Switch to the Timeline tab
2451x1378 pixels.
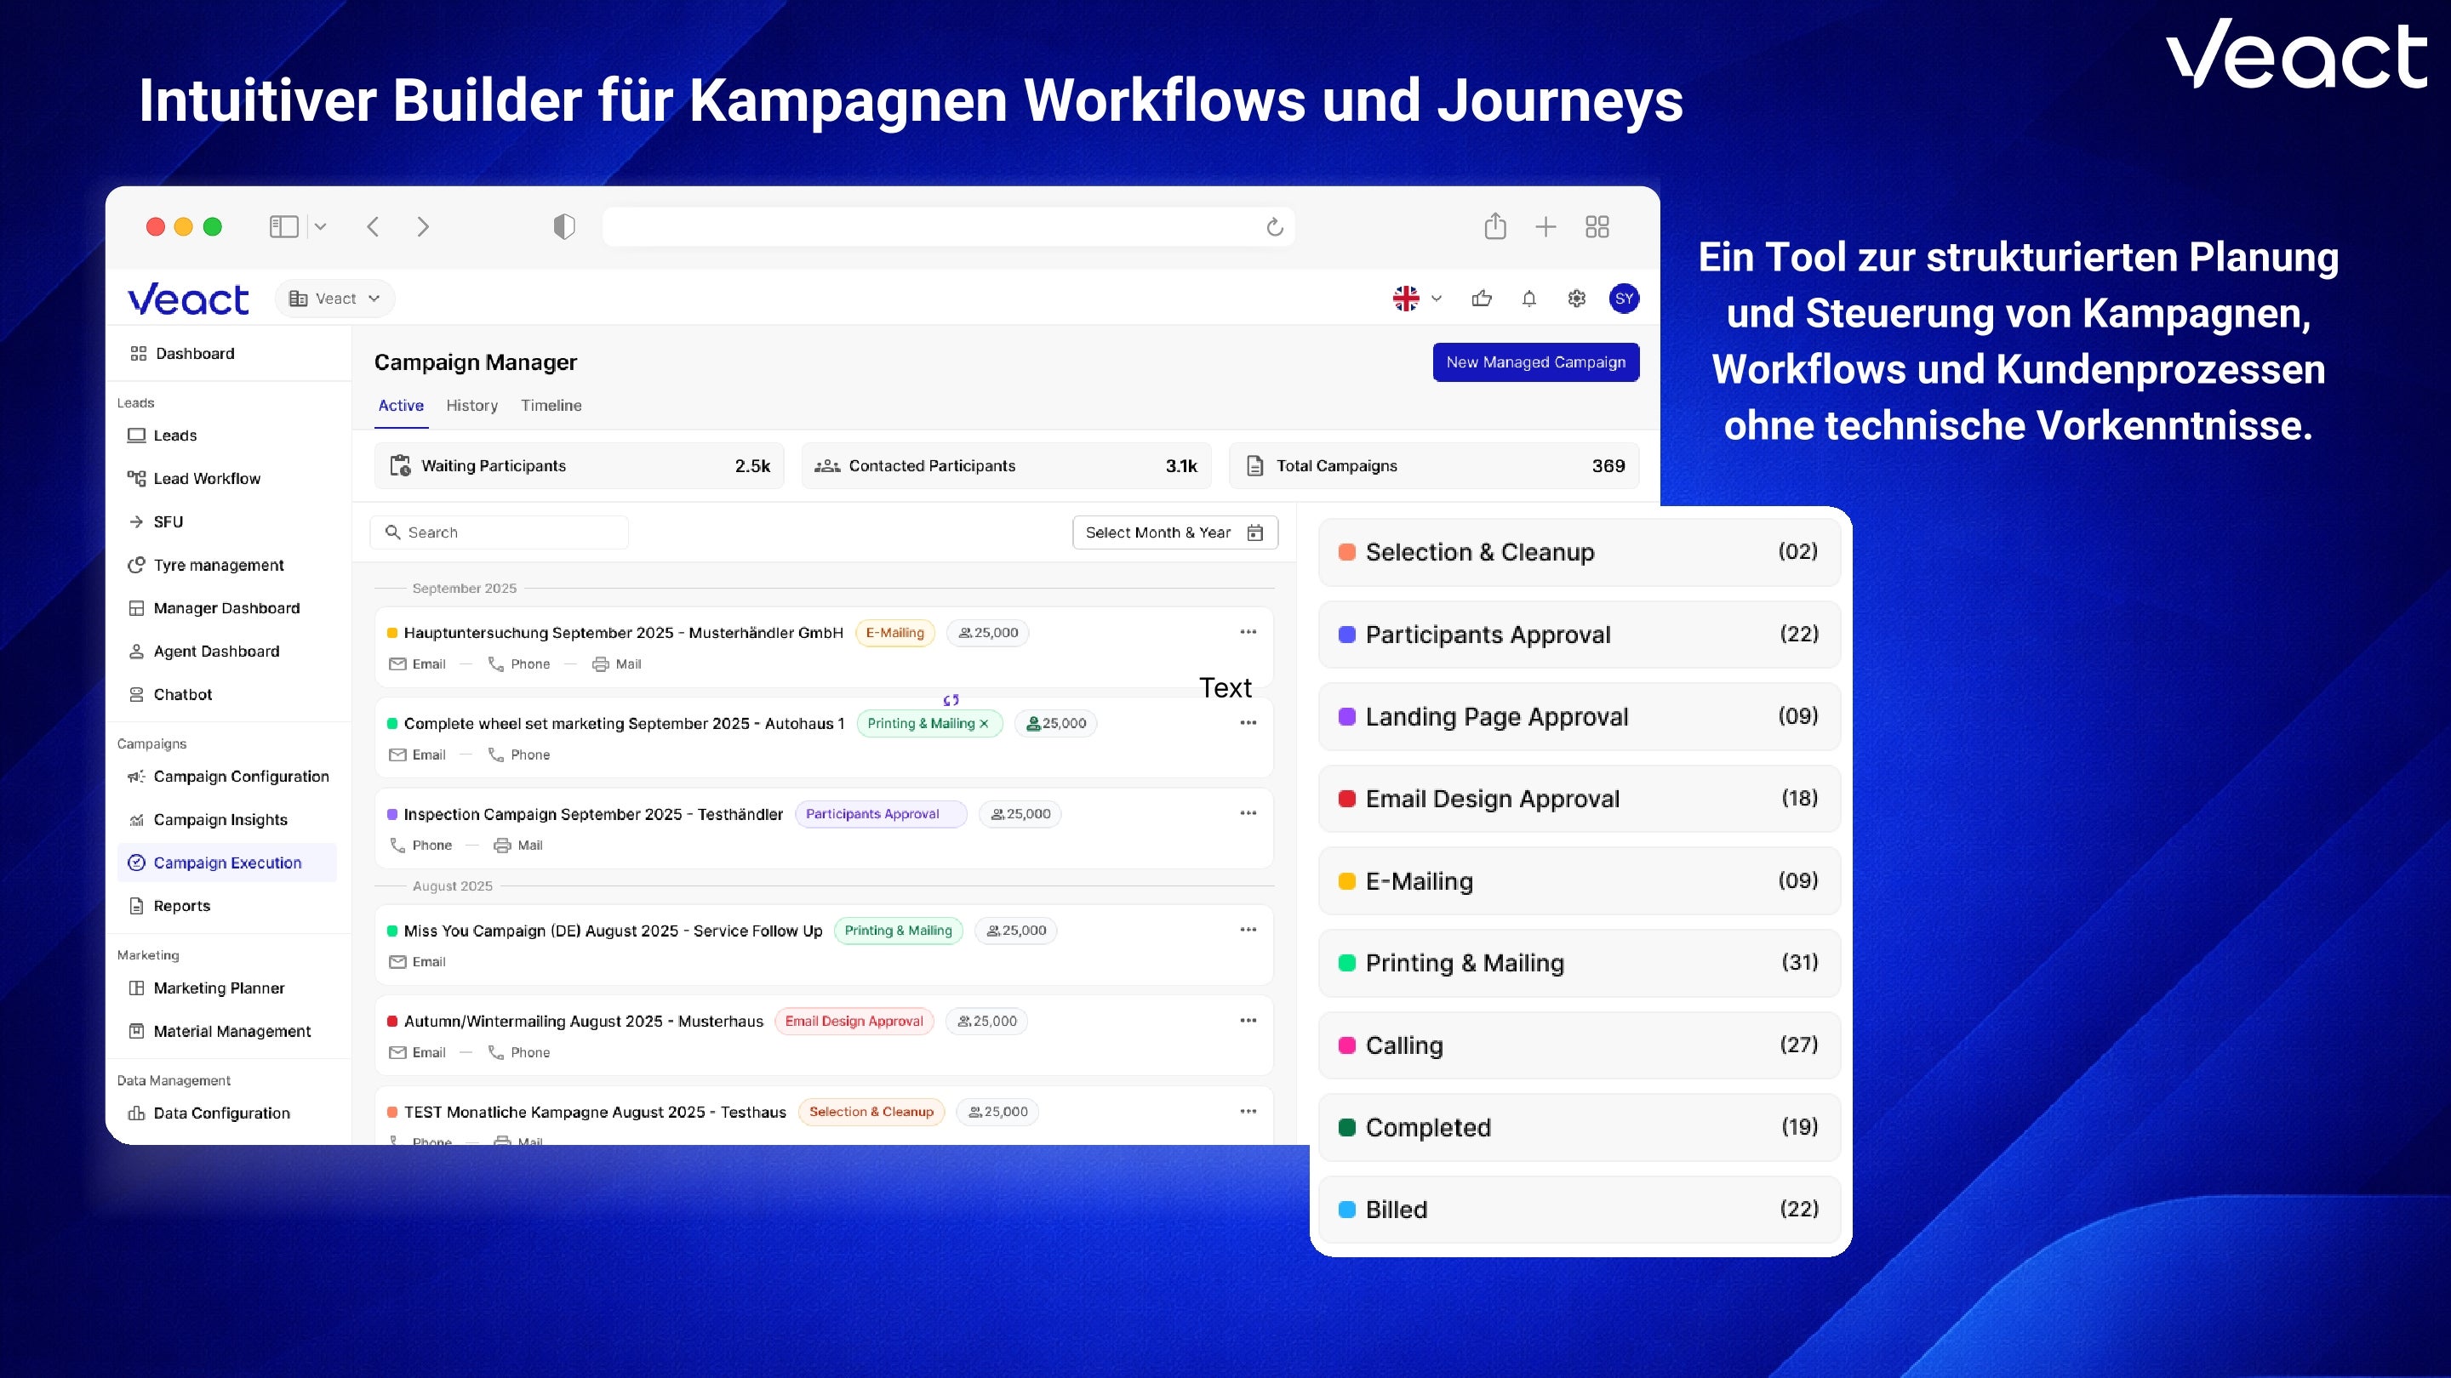point(551,405)
